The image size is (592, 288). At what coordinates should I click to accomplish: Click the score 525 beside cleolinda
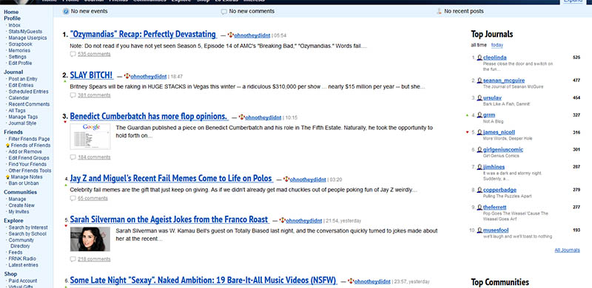pos(576,58)
